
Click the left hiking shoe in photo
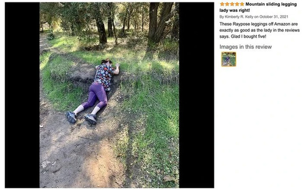71,117
